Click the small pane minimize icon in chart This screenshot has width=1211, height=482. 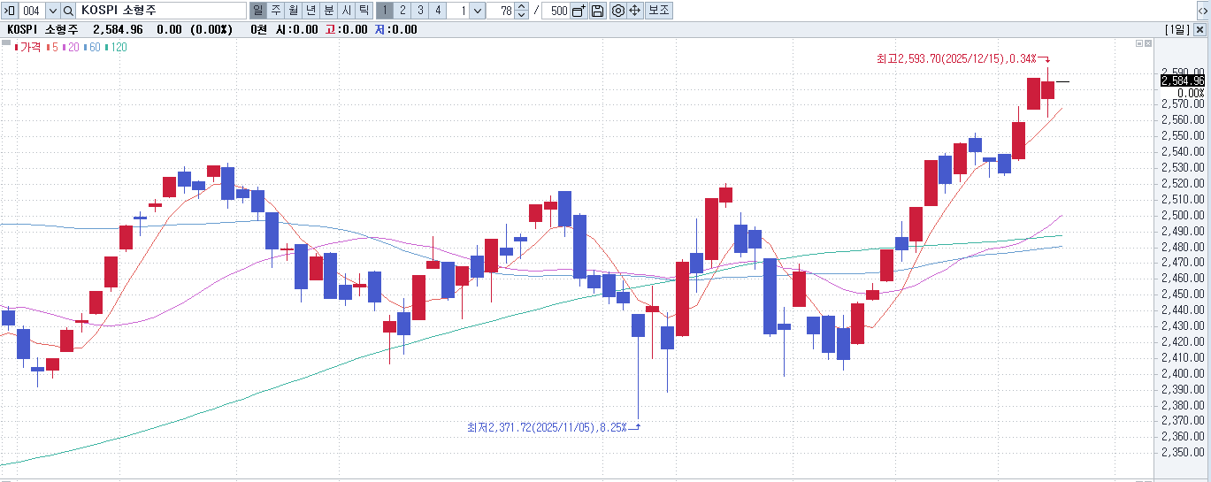(x=1138, y=43)
